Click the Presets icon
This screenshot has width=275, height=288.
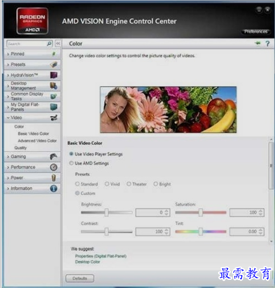54,65
